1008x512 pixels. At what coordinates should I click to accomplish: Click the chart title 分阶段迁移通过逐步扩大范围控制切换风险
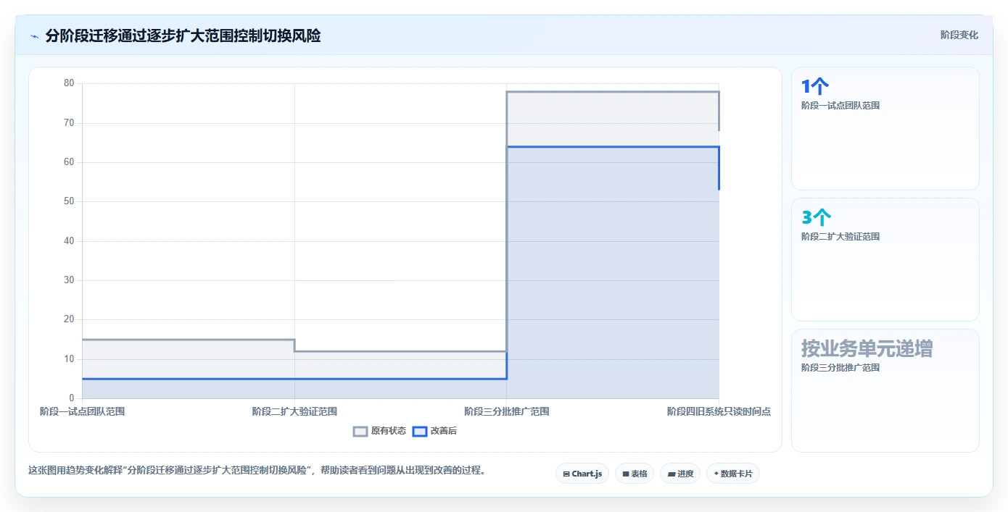click(183, 35)
